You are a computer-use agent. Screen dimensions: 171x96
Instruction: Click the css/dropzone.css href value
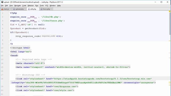65,86
